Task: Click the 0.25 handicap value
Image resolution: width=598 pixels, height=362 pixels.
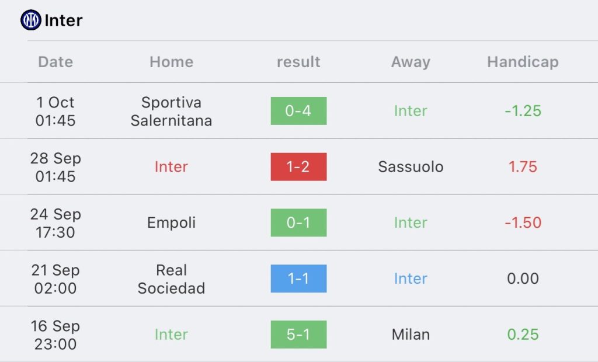Action: pyautogui.click(x=523, y=335)
